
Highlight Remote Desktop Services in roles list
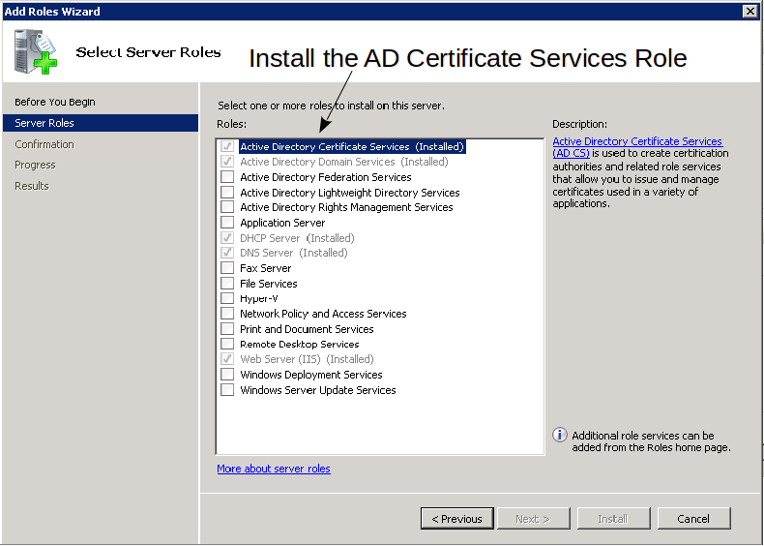coord(299,344)
